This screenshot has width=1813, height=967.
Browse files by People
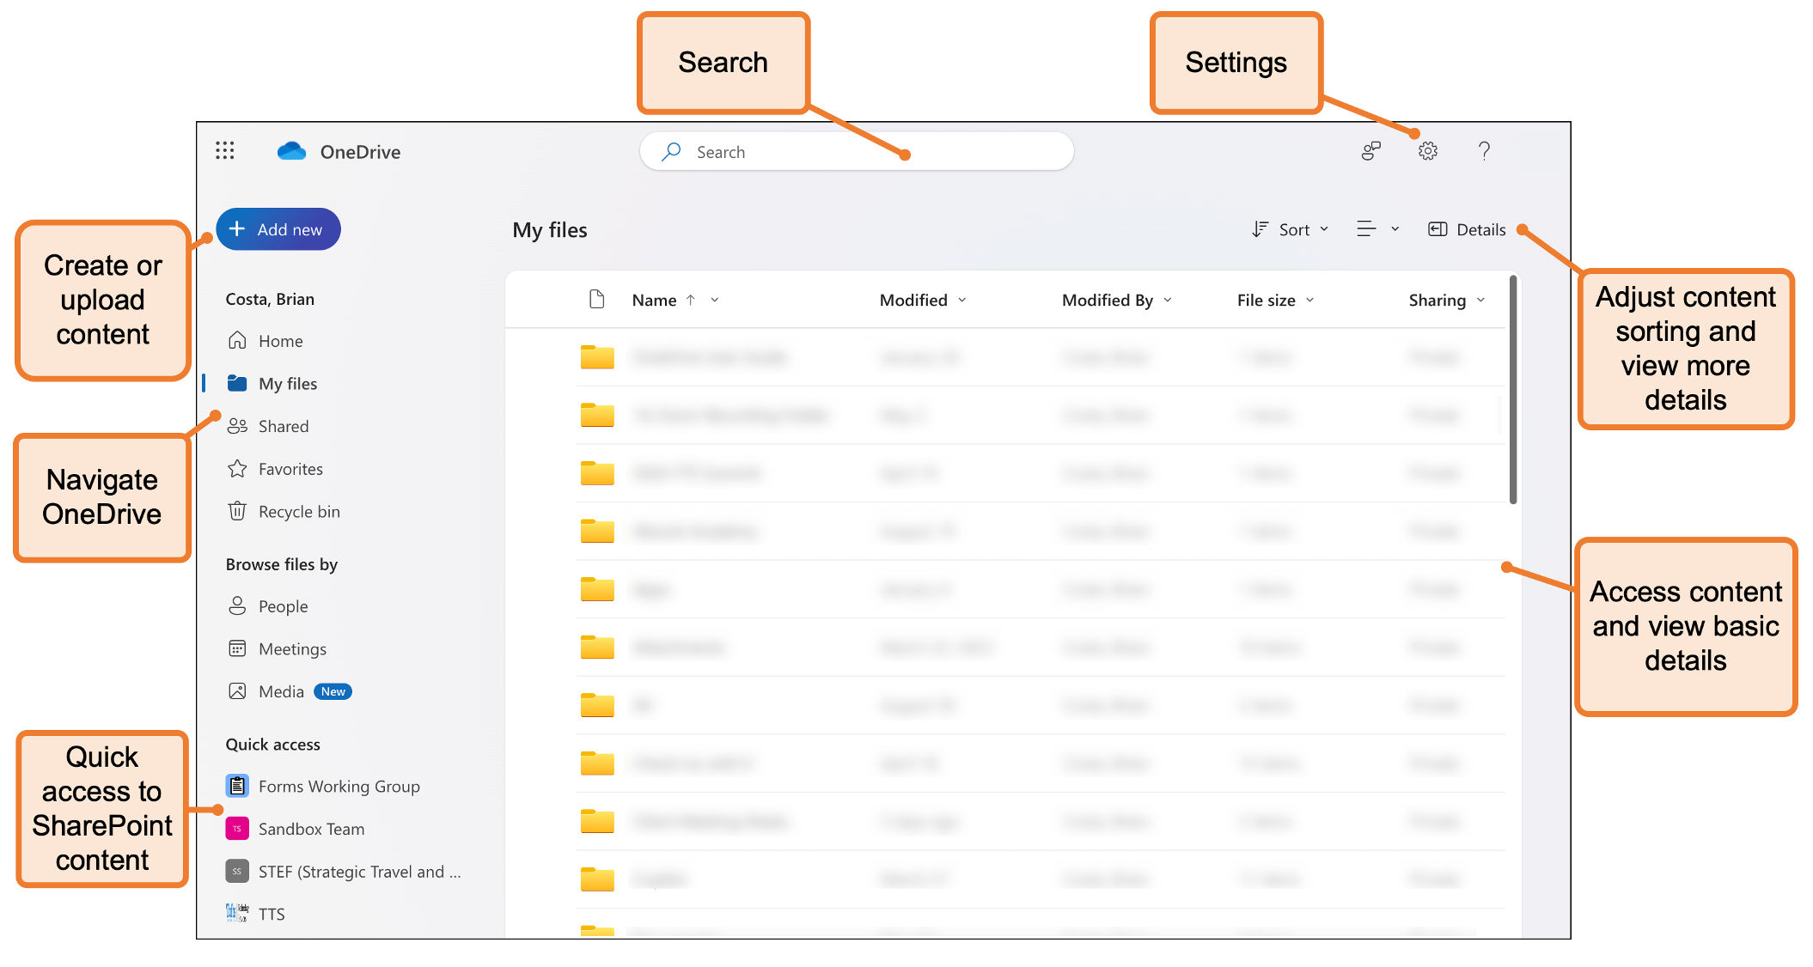(x=268, y=606)
